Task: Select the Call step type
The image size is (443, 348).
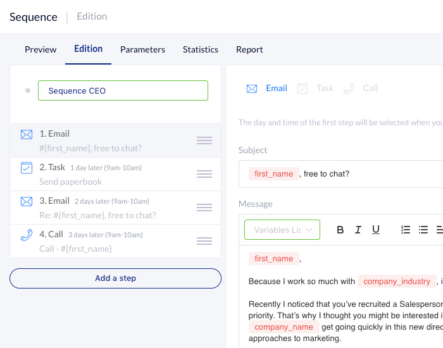Action: [361, 89]
